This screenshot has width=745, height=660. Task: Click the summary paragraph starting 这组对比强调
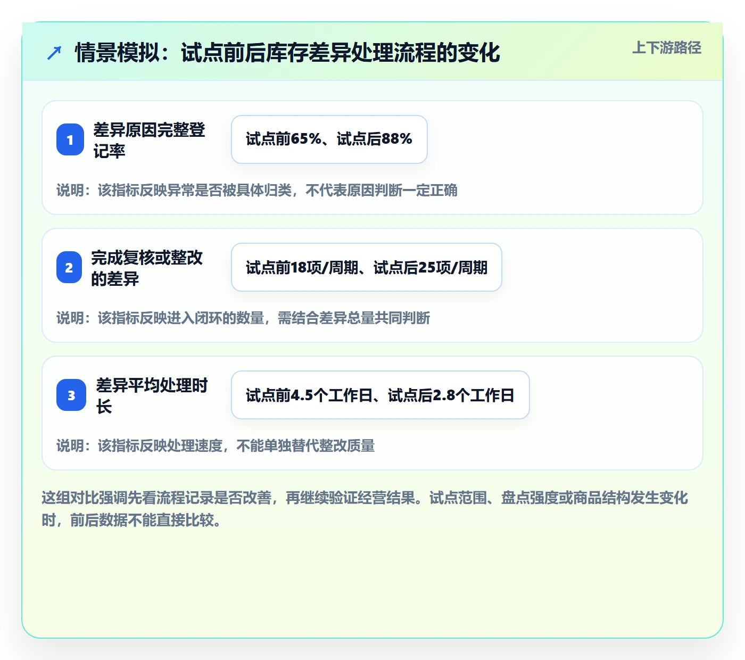click(365, 509)
